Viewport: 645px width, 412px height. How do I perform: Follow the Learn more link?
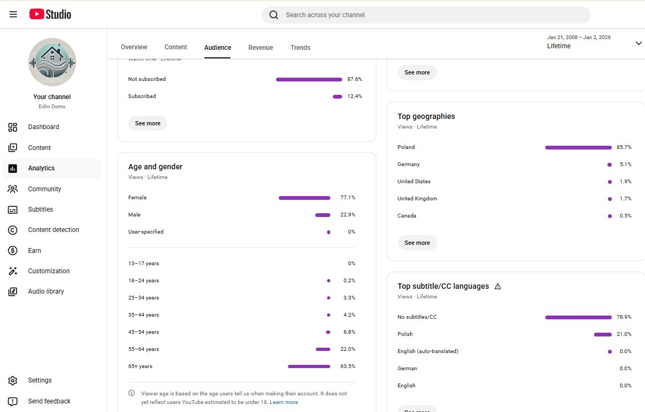click(x=284, y=402)
